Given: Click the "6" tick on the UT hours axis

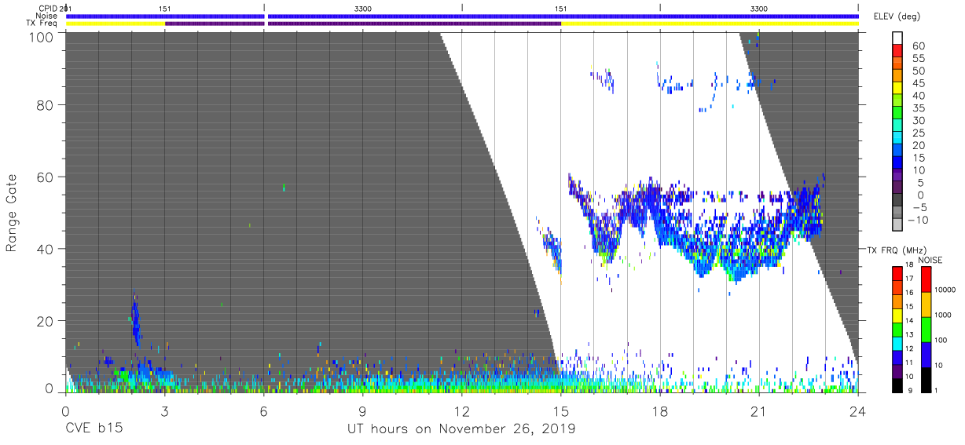Looking at the screenshot, I should [x=263, y=410].
